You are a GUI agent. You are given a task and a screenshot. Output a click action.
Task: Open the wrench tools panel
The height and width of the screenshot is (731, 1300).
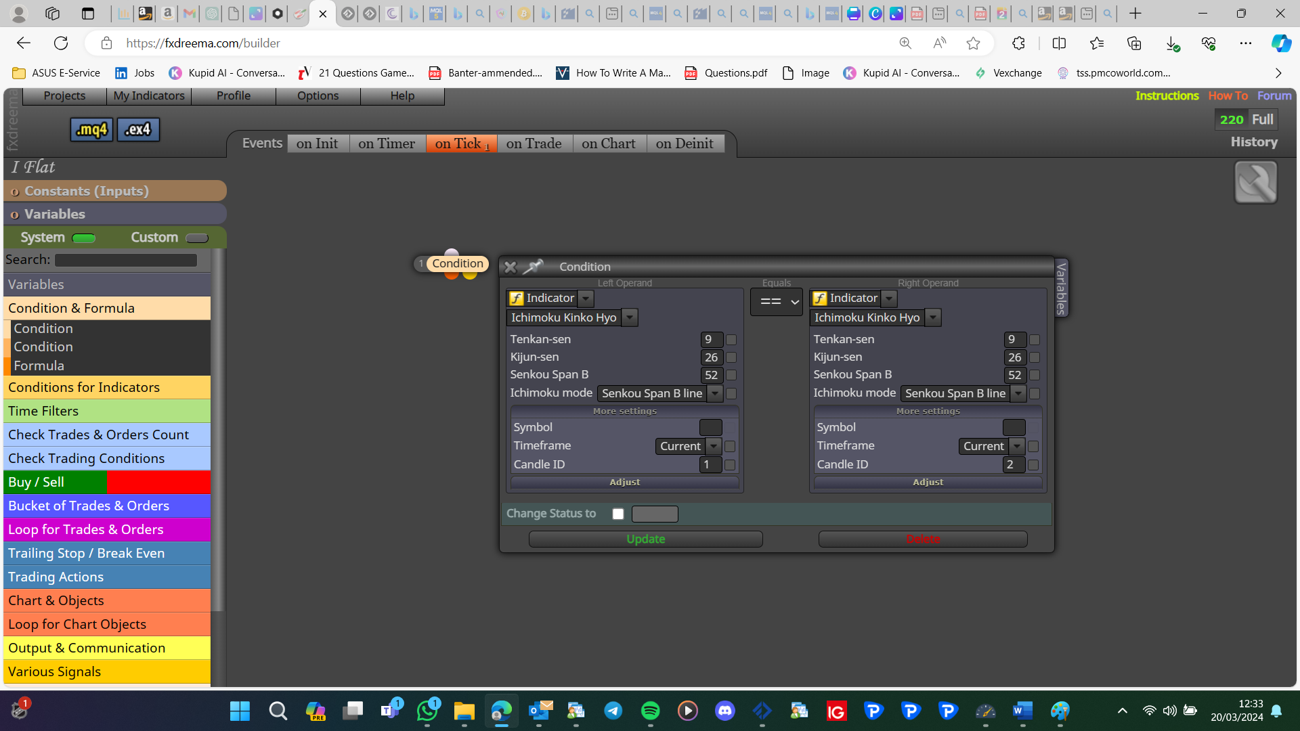pos(1255,182)
